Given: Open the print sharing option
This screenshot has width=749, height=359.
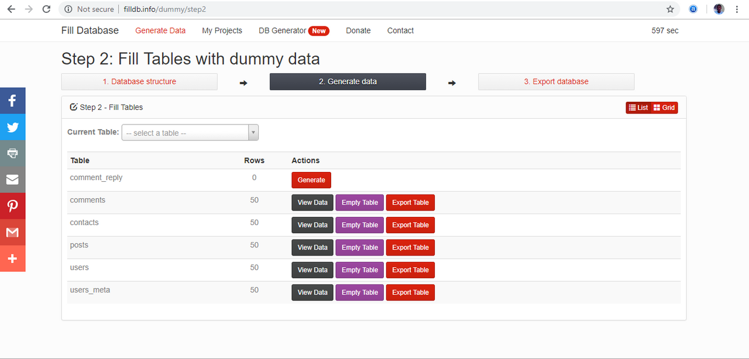Looking at the screenshot, I should click(x=12, y=153).
